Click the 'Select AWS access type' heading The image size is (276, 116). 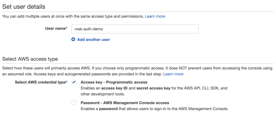pos(30,59)
